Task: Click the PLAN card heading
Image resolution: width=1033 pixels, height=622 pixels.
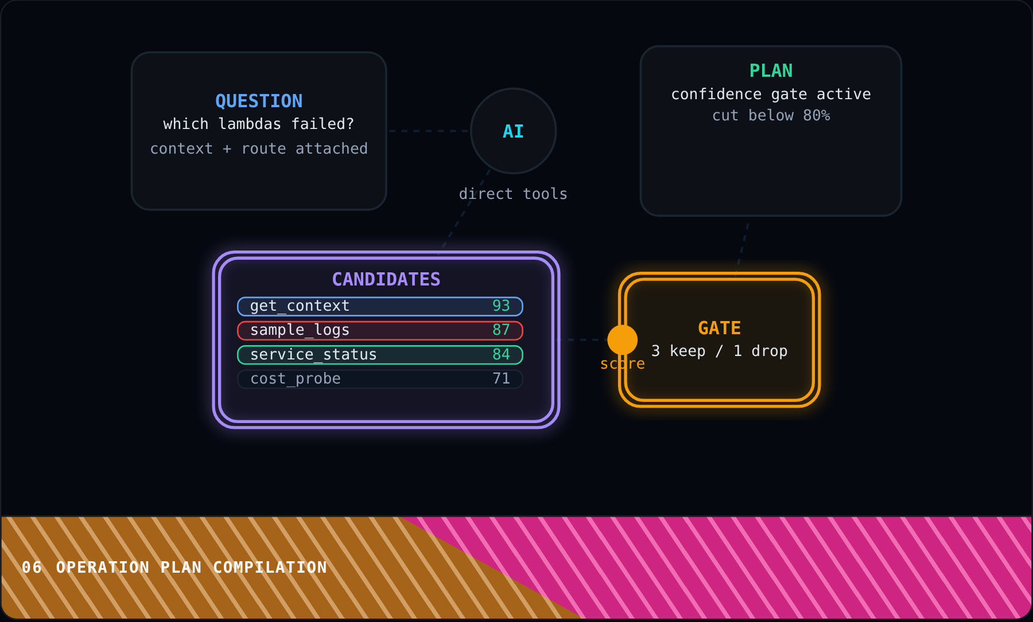Action: pyautogui.click(x=771, y=71)
